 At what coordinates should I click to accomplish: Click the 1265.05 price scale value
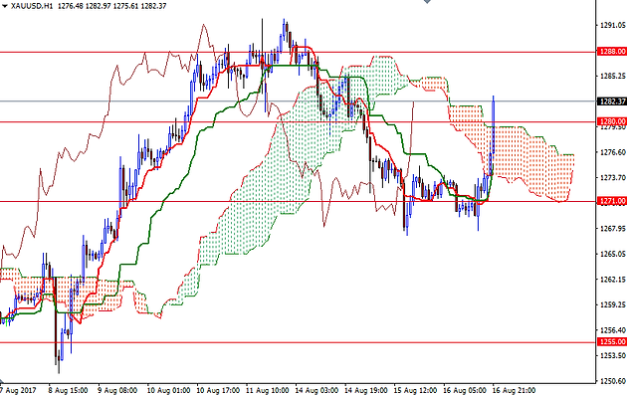click(613, 254)
